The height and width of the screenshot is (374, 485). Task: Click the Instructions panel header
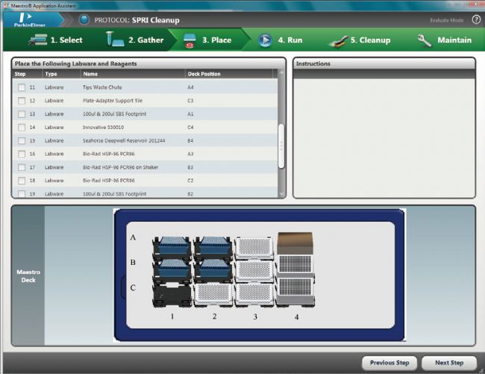click(x=384, y=63)
